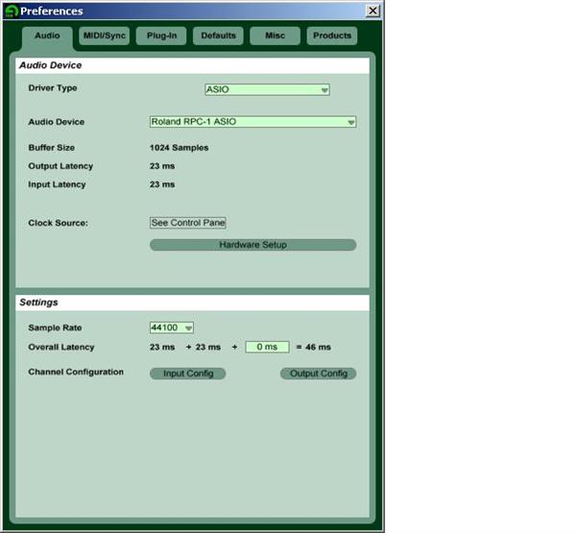This screenshot has width=576, height=533.
Task: Click the Channel Configuration label
Action: point(76,372)
